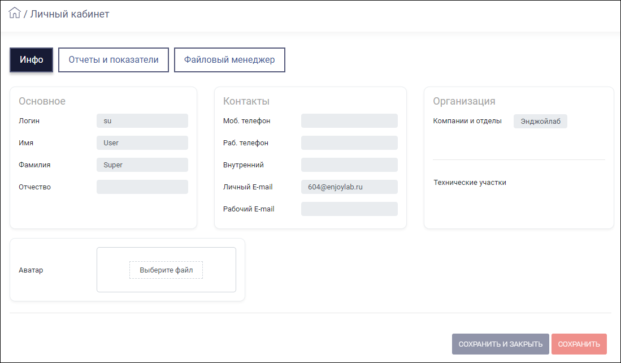Click the Моб. телефон input field
Screen dimensions: 621x363
349,121
